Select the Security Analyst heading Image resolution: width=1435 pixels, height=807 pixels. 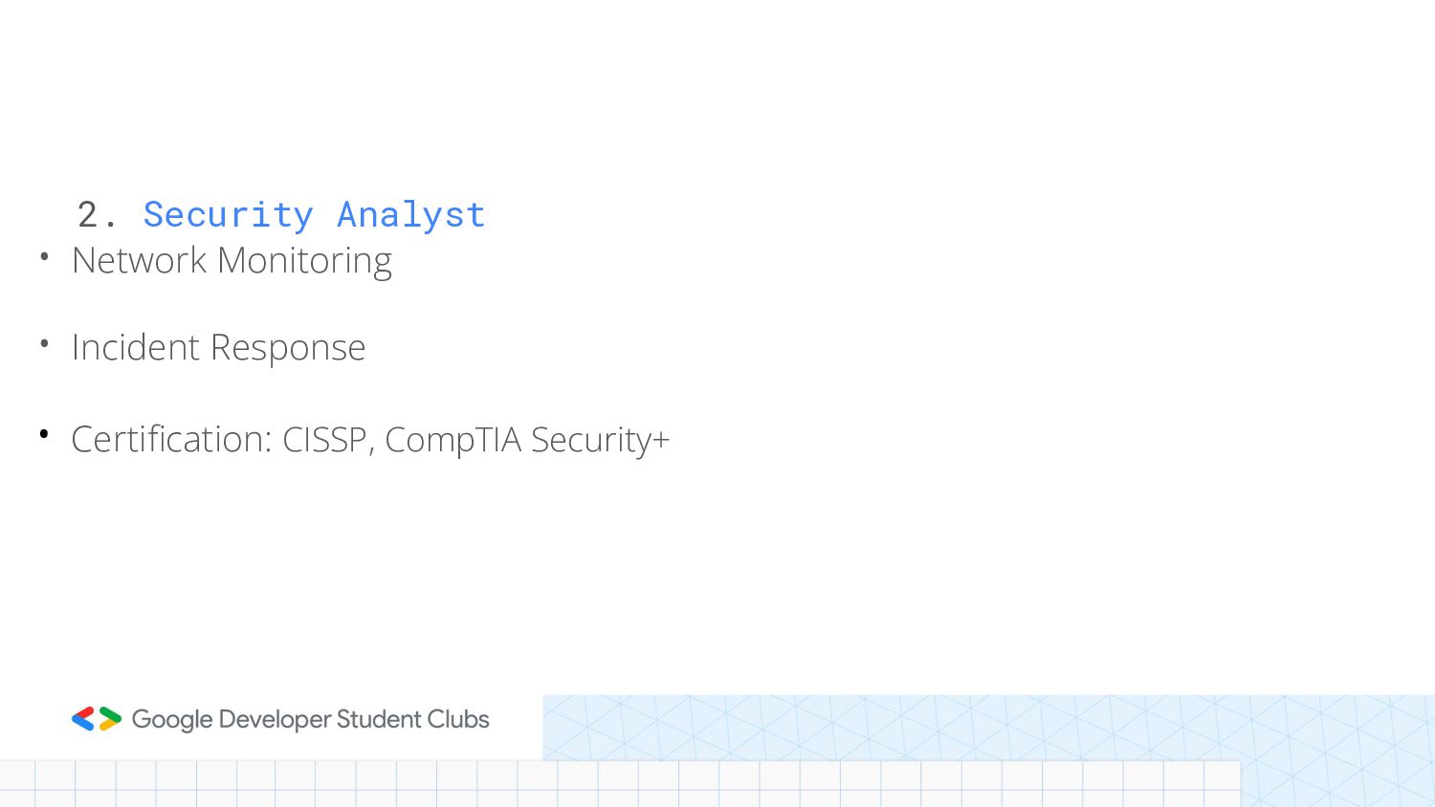coord(314,215)
